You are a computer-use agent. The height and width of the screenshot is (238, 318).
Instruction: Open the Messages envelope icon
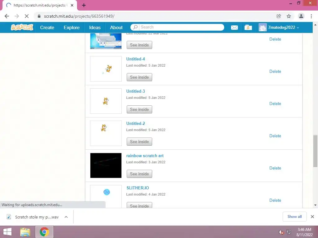pos(234,27)
